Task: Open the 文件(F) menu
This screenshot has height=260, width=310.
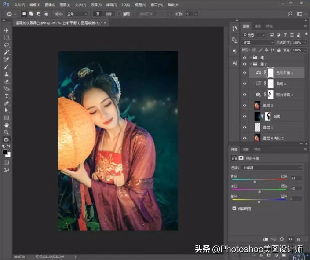Action: tap(20, 5)
